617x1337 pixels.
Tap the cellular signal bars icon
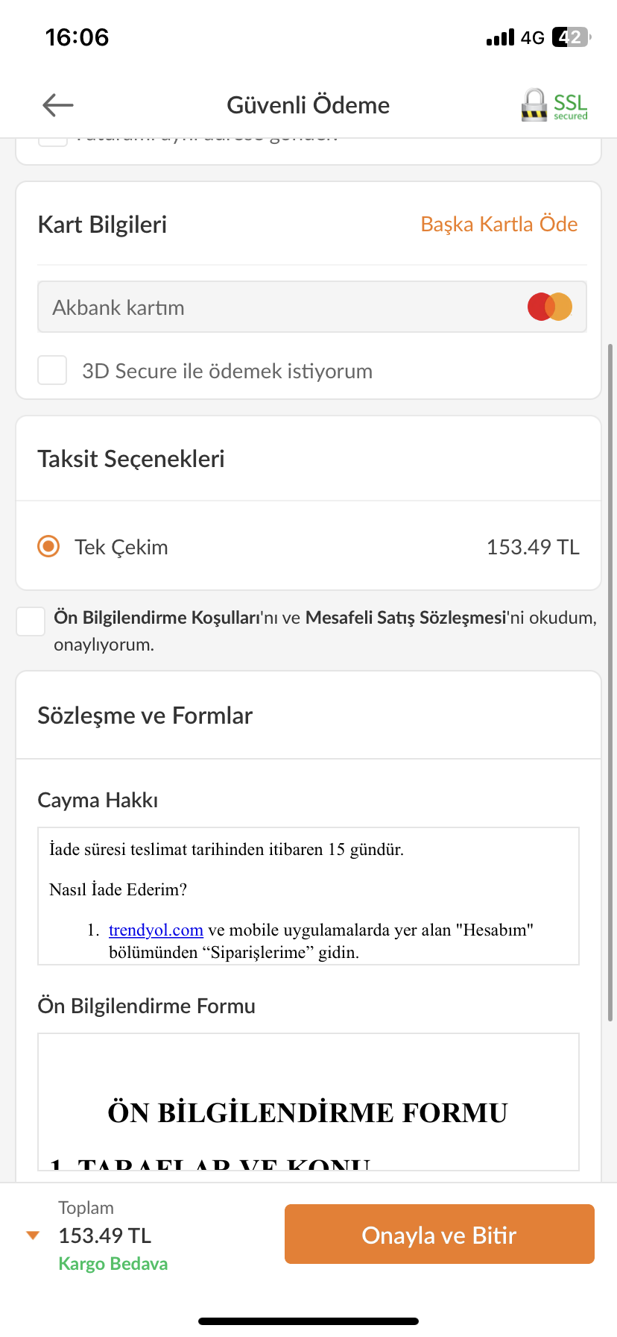[500, 37]
